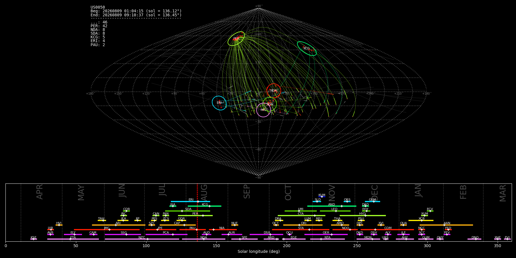Click the COM label on timeline
The width and height of the screenshot is (516, 258).
coord(388,228)
